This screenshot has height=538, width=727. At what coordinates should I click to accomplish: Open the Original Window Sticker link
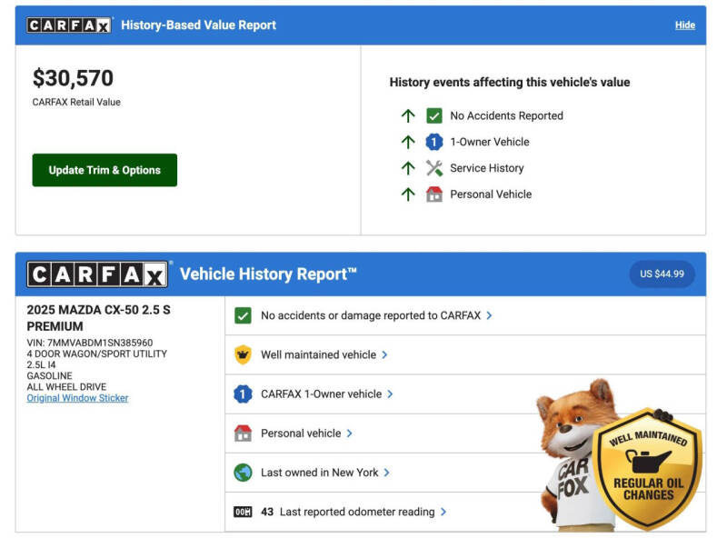(77, 398)
